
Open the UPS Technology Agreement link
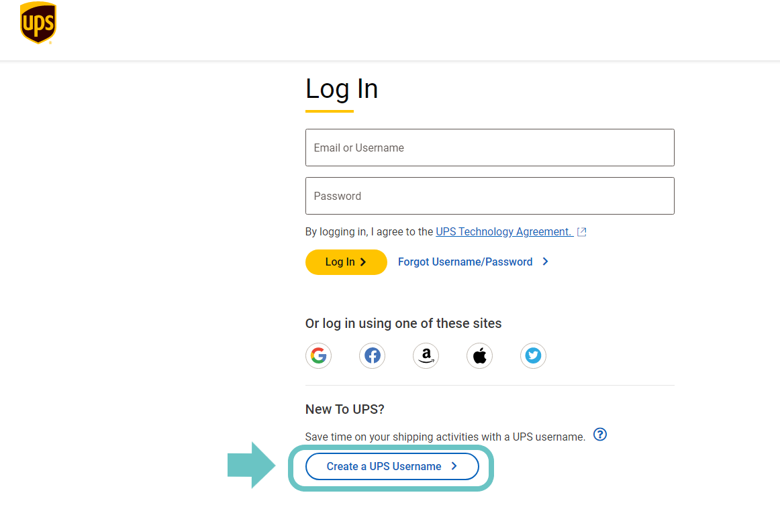coord(504,231)
